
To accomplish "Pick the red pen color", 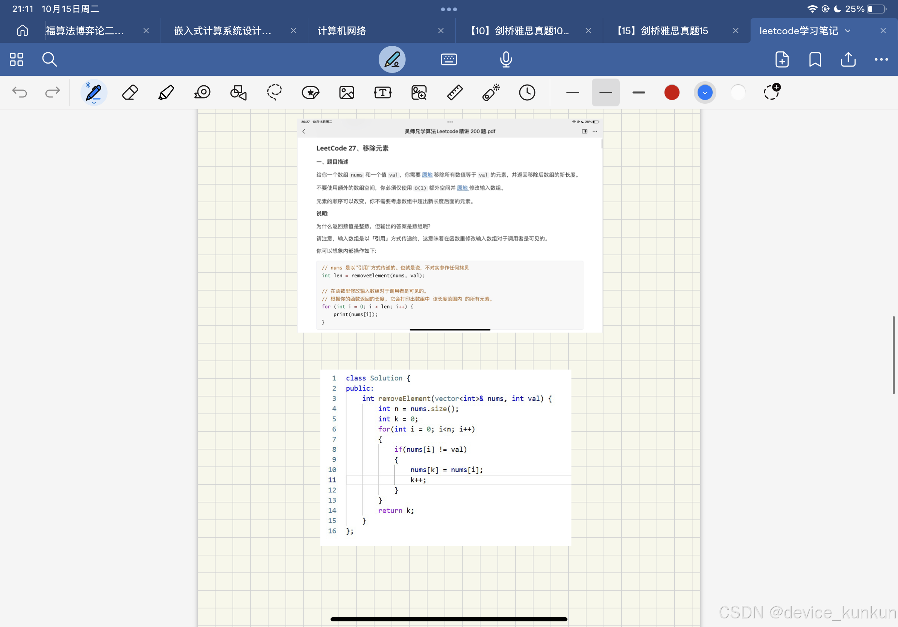I will click(x=672, y=92).
